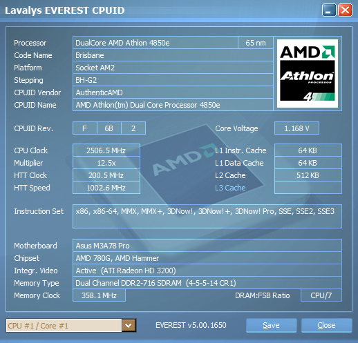This screenshot has height=343, width=358.
Task: Click the Lavalys EVEREST CPUID title bar text
Action: (x=65, y=10)
